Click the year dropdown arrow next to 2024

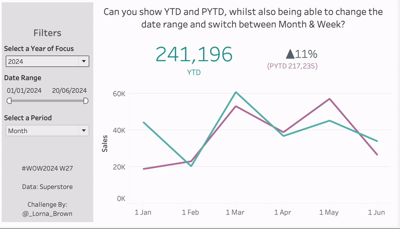point(83,61)
